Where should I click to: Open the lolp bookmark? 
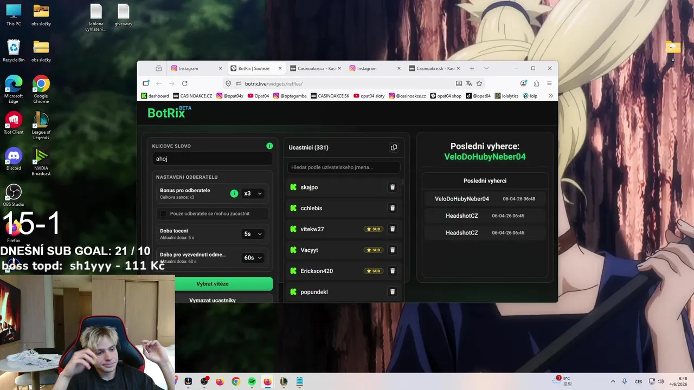[x=530, y=96]
